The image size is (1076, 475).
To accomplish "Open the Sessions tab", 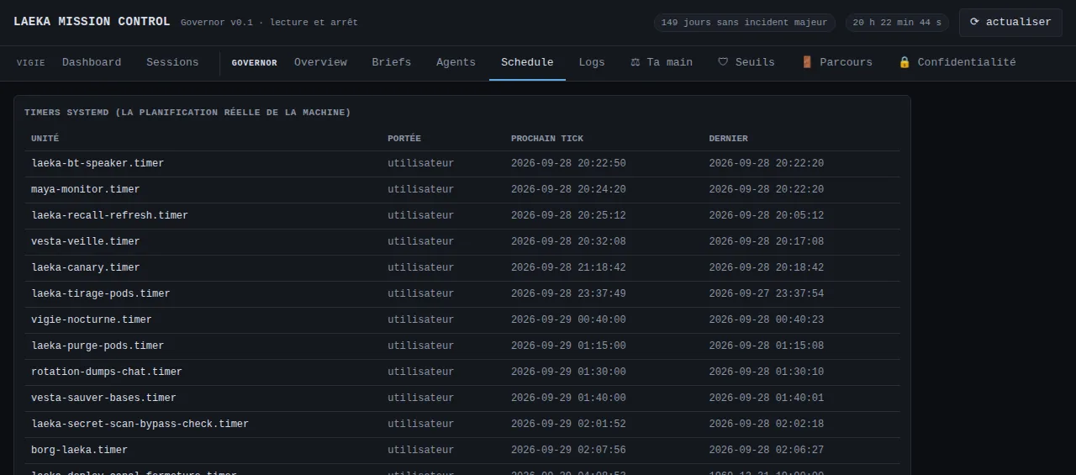I will pyautogui.click(x=172, y=62).
